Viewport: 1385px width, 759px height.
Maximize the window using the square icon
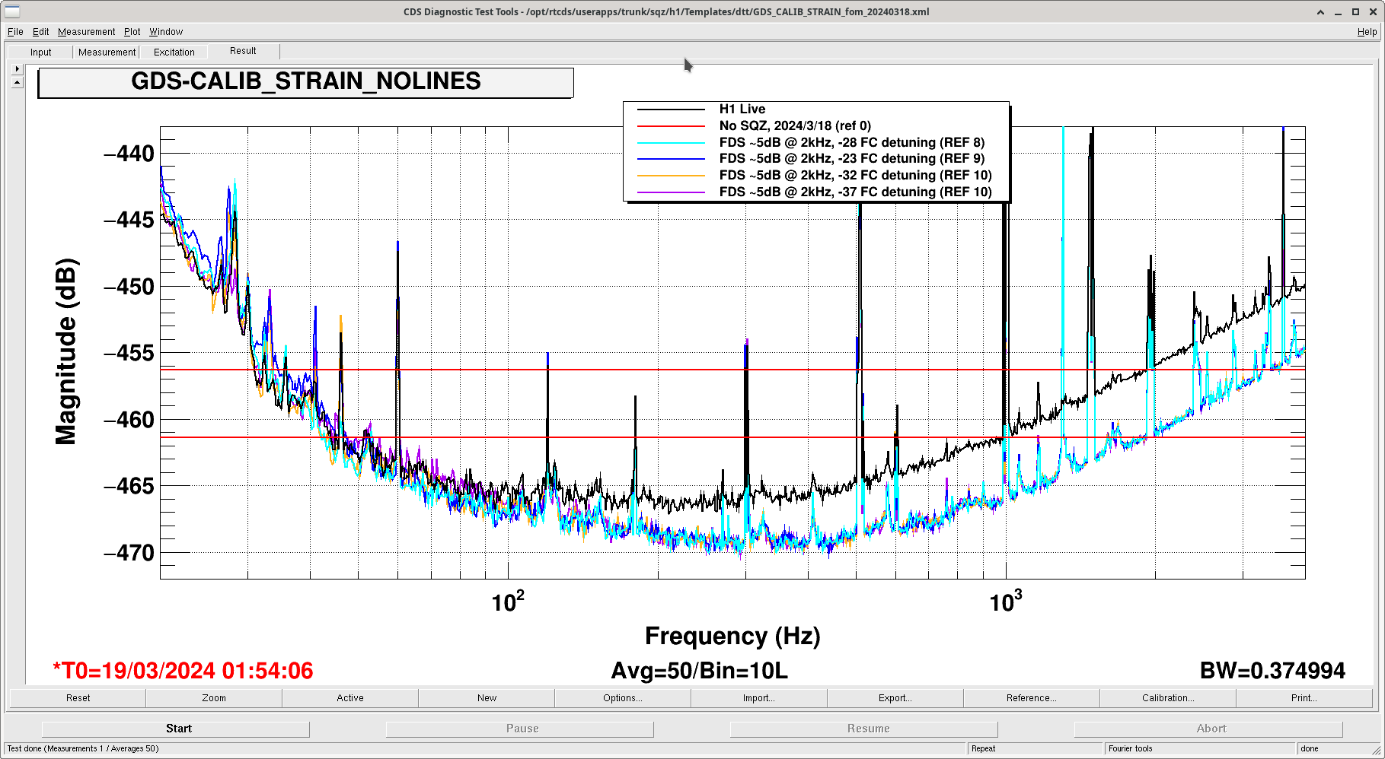point(1355,11)
